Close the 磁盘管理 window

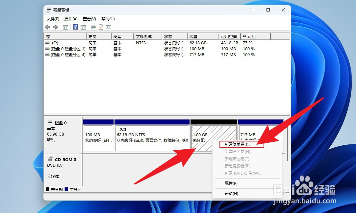click(283, 10)
